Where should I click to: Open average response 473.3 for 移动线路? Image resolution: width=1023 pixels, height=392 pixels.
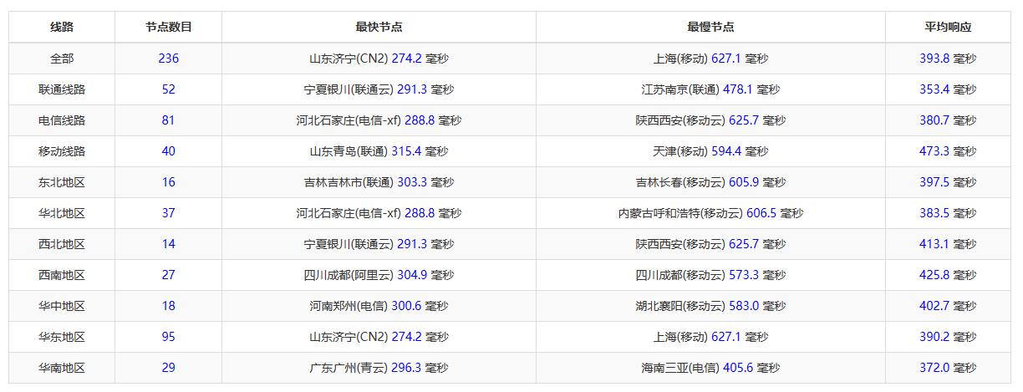[x=934, y=151]
